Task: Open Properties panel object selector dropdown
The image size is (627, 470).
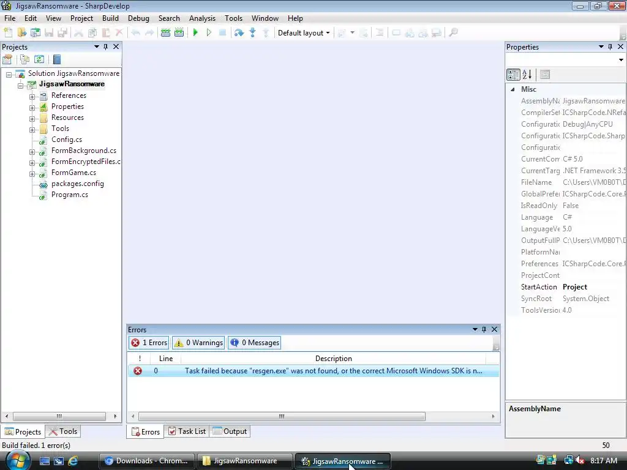Action: click(x=621, y=60)
